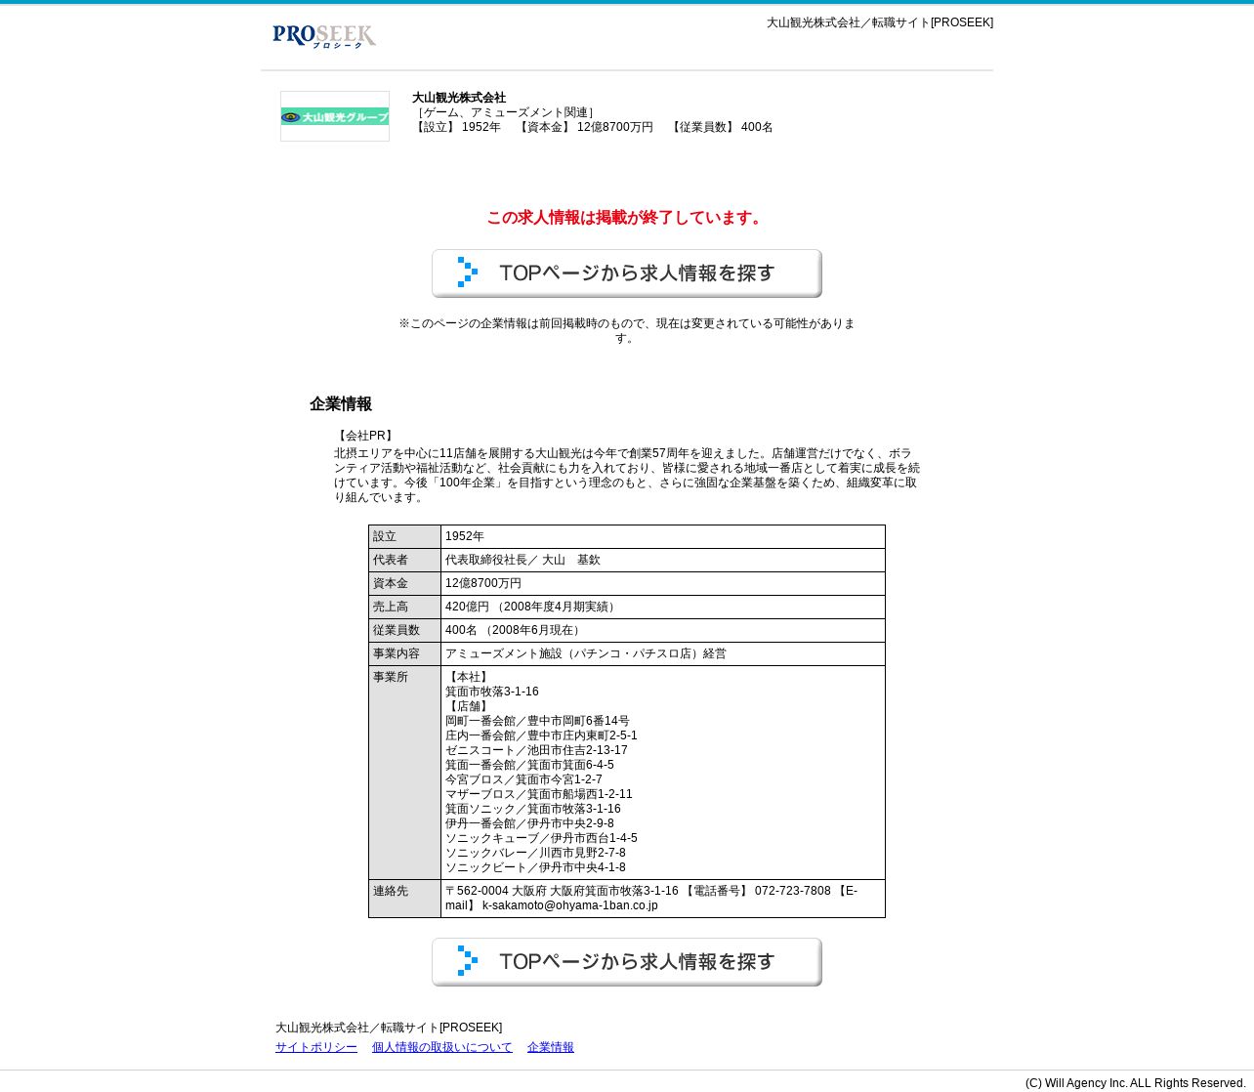Click the 岡町一番会館 store line
This screenshot has width=1254, height=1092.
(537, 721)
